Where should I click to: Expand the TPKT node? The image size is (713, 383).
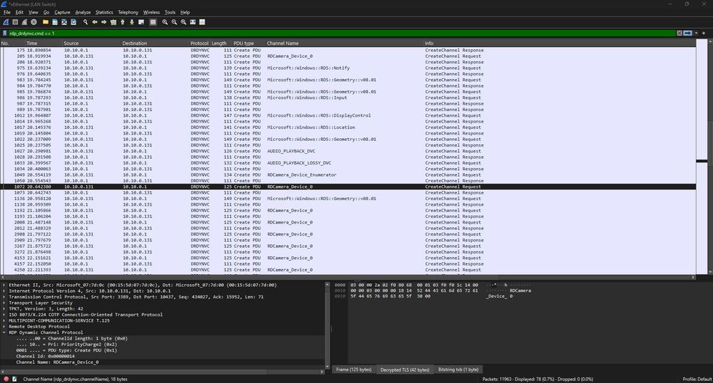[4, 308]
